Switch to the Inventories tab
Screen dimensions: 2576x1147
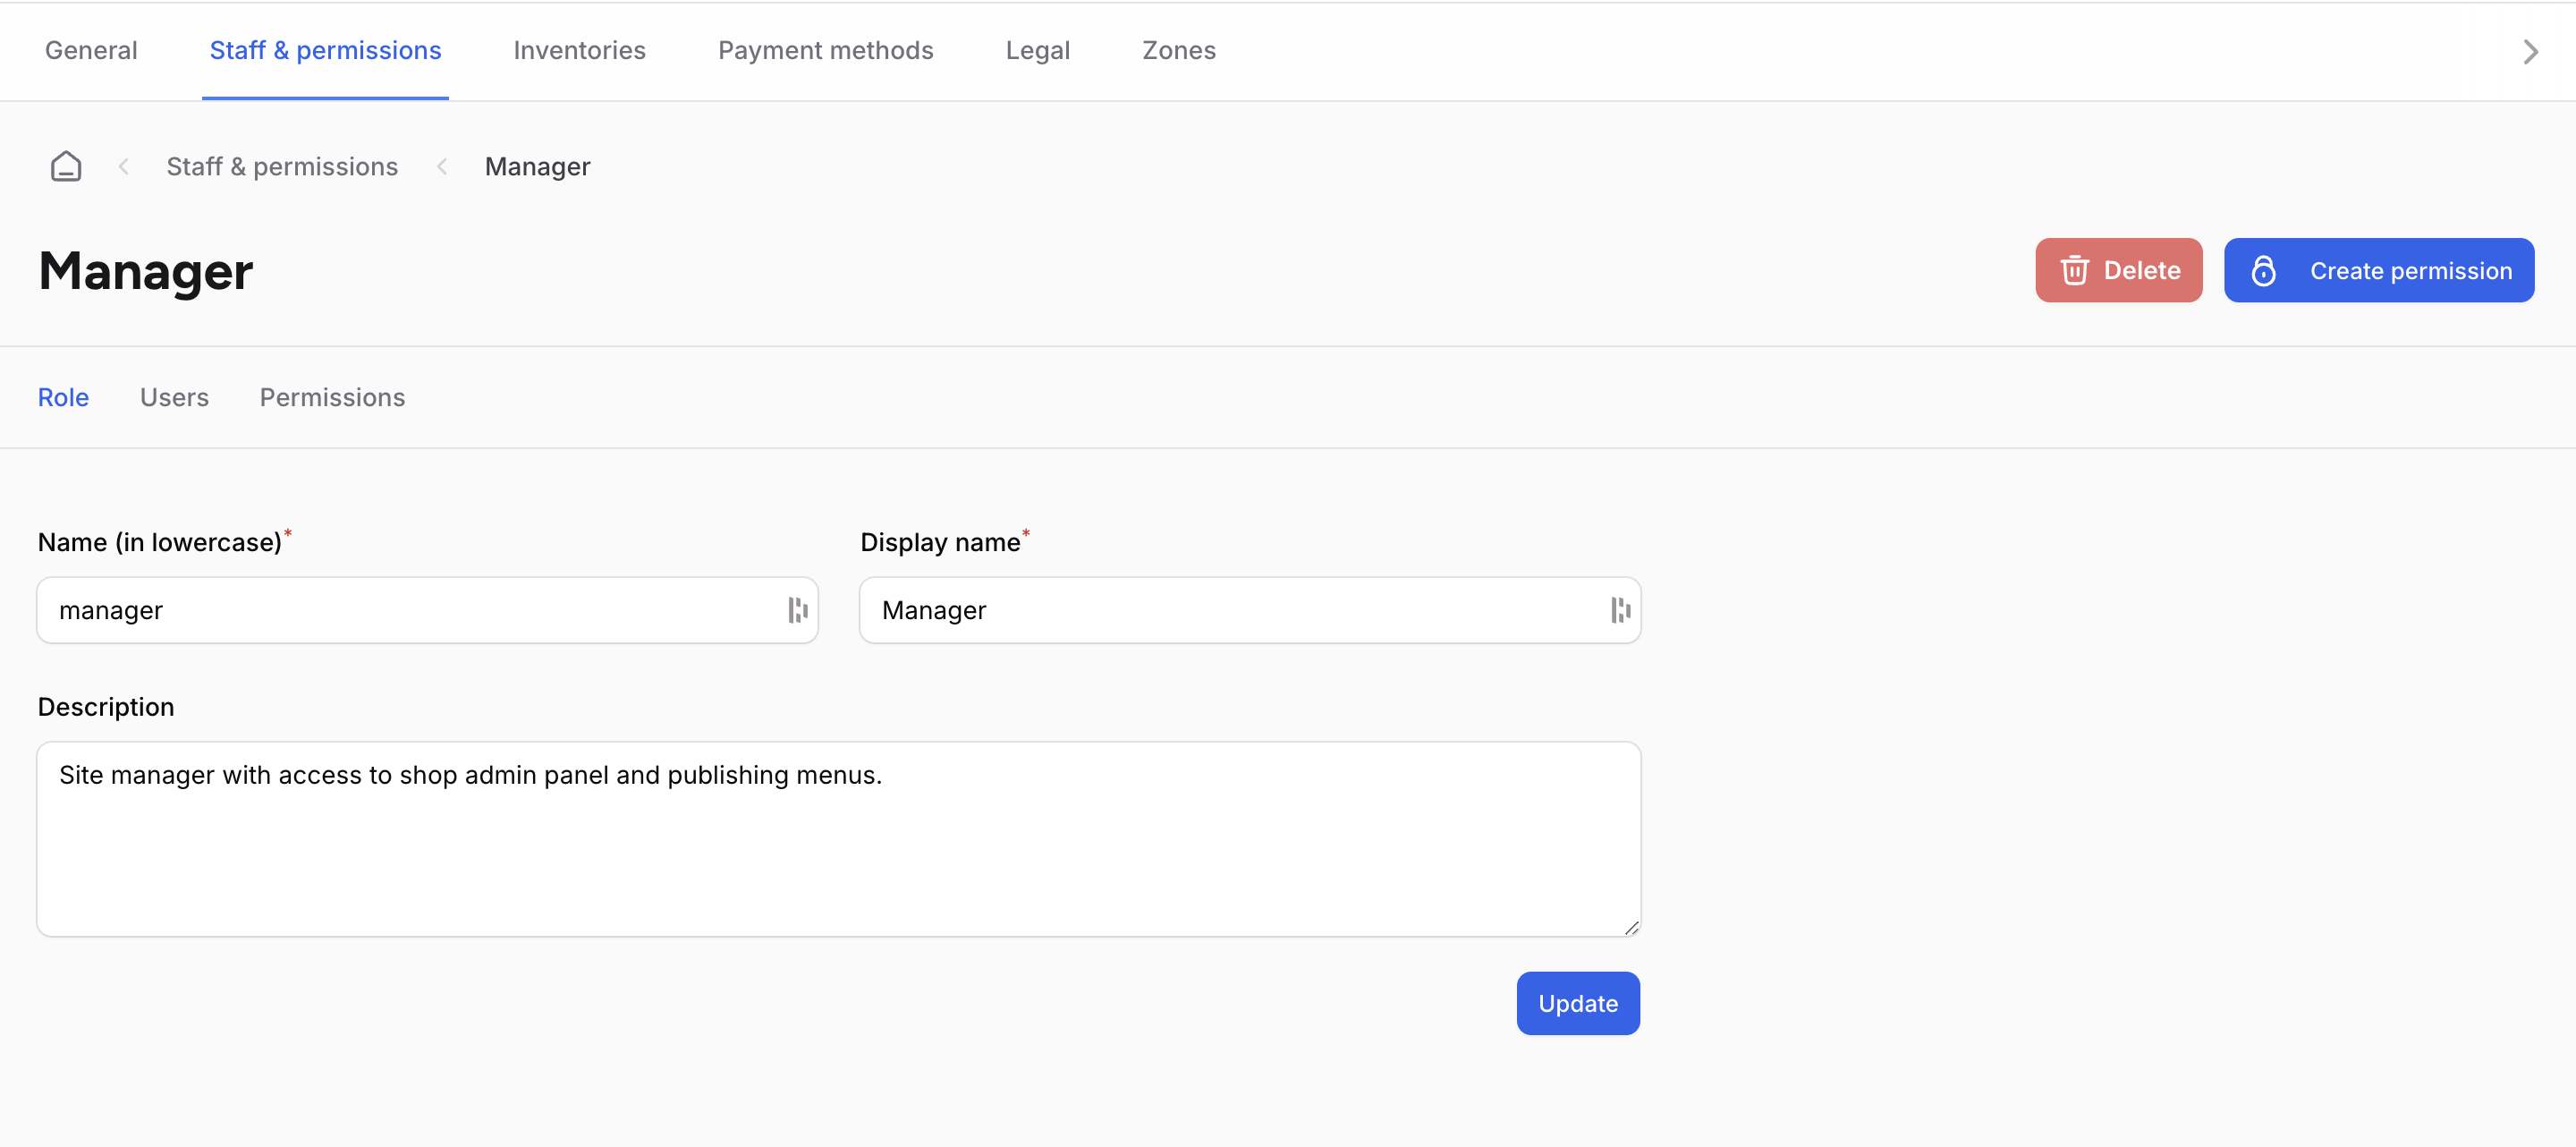pyautogui.click(x=579, y=50)
